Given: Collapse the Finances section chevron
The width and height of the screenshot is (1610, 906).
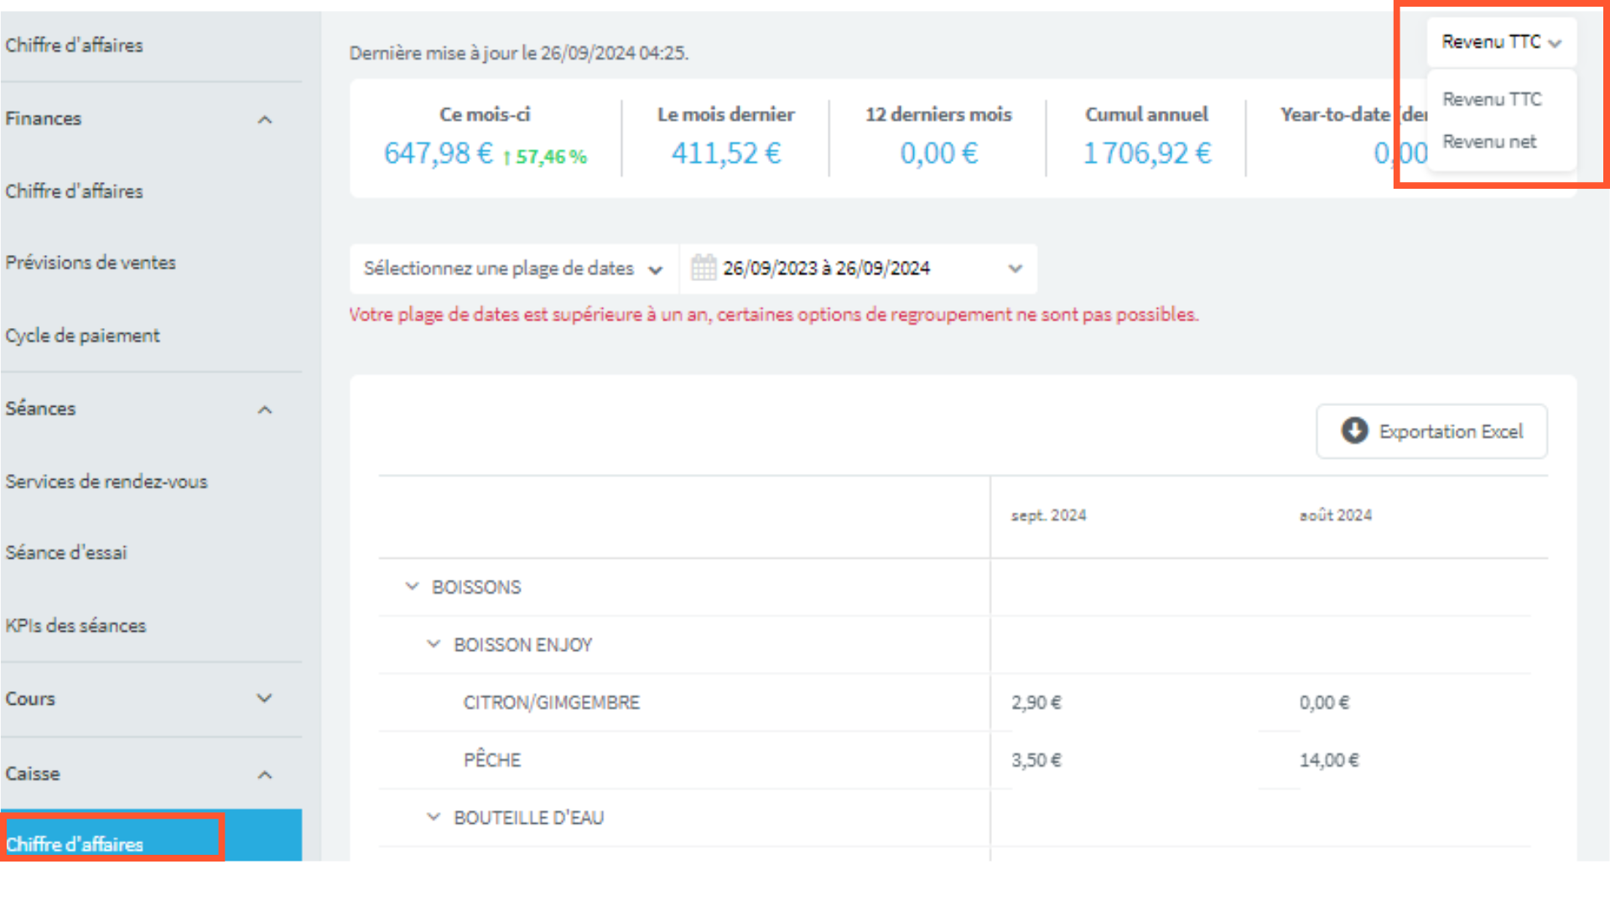Looking at the screenshot, I should click(265, 119).
